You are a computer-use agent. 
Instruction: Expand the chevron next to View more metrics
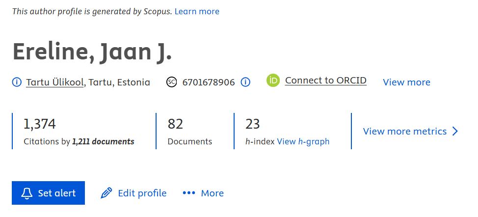455,131
